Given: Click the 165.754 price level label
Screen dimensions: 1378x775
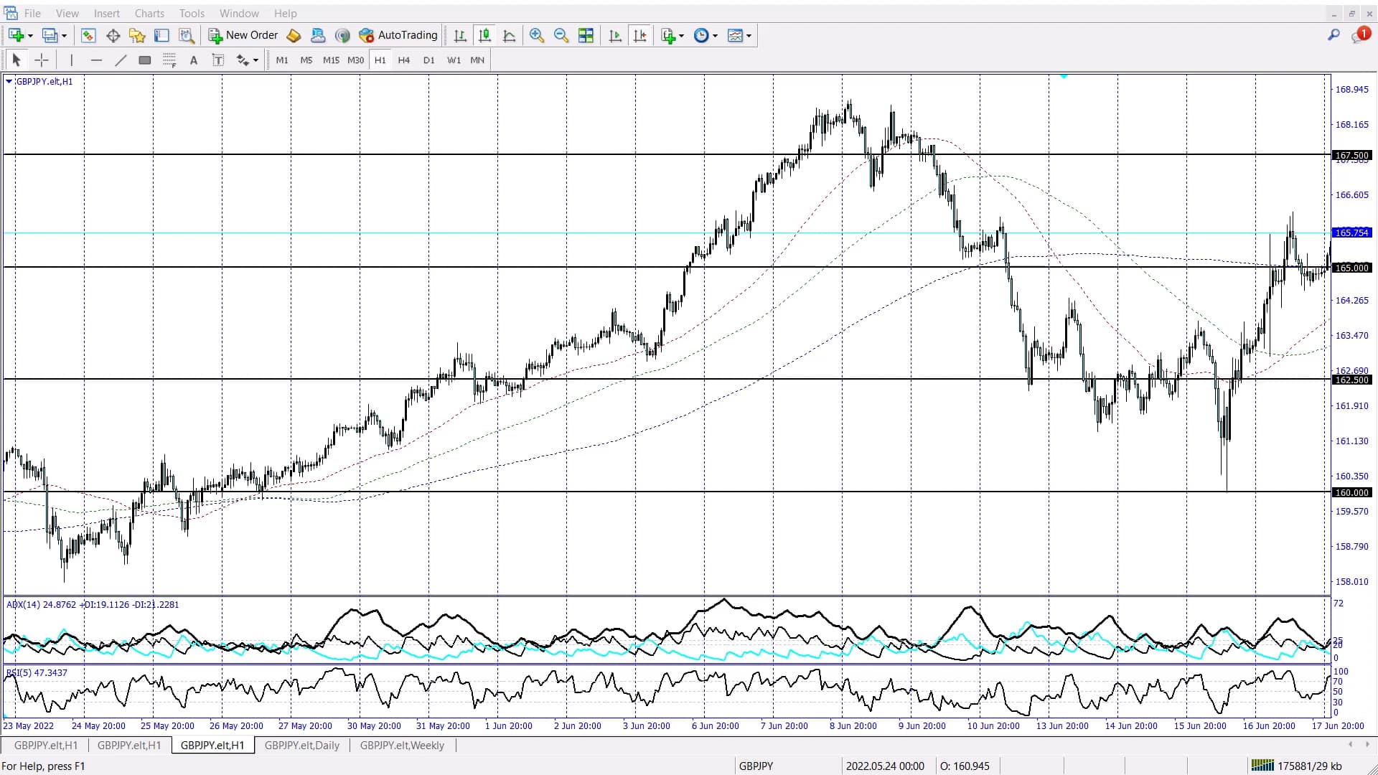Looking at the screenshot, I should click(1351, 232).
